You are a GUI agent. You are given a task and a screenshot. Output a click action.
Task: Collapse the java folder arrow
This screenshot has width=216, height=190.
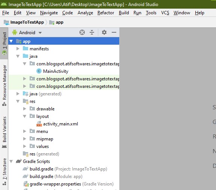(x=18, y=56)
